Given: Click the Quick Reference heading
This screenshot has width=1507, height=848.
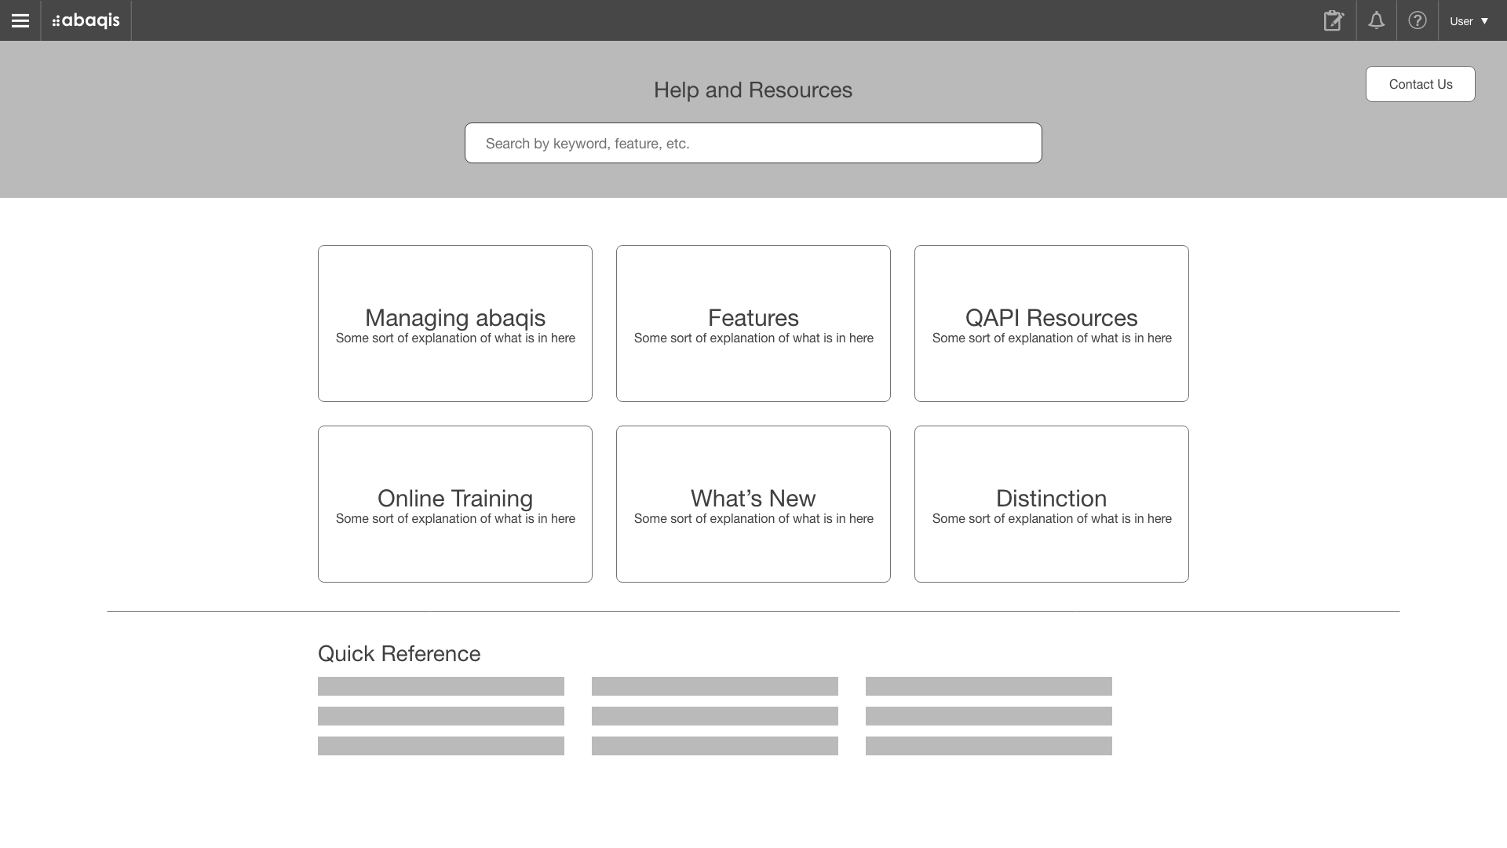Looking at the screenshot, I should coord(399,654).
